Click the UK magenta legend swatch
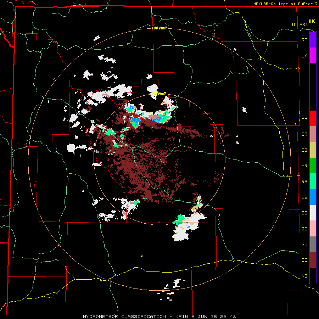Screen dimensions: 319x319 313,56
